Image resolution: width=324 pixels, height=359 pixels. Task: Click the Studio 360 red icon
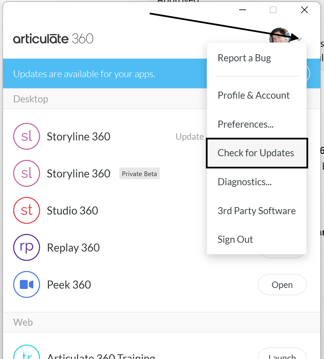coord(27,210)
